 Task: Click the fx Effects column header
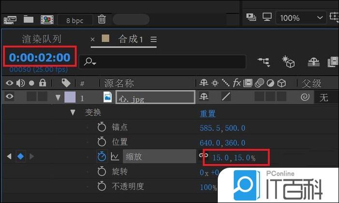pos(237,83)
